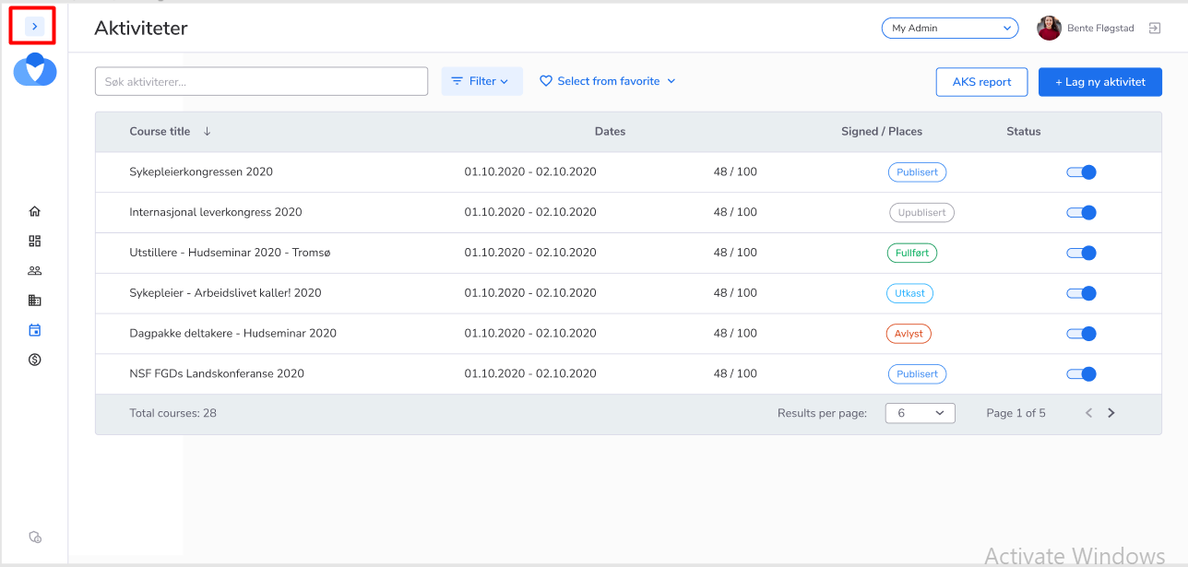1188x567 pixels.
Task: Open Internasjonal leverkongress 2020 course
Action: pos(216,212)
